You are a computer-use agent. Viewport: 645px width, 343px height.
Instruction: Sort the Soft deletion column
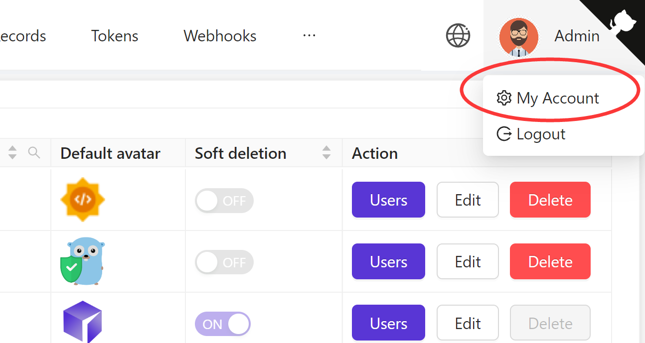click(x=326, y=153)
